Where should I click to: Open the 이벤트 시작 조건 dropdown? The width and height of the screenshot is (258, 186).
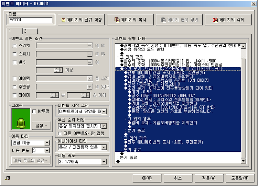[x=104, y=112]
